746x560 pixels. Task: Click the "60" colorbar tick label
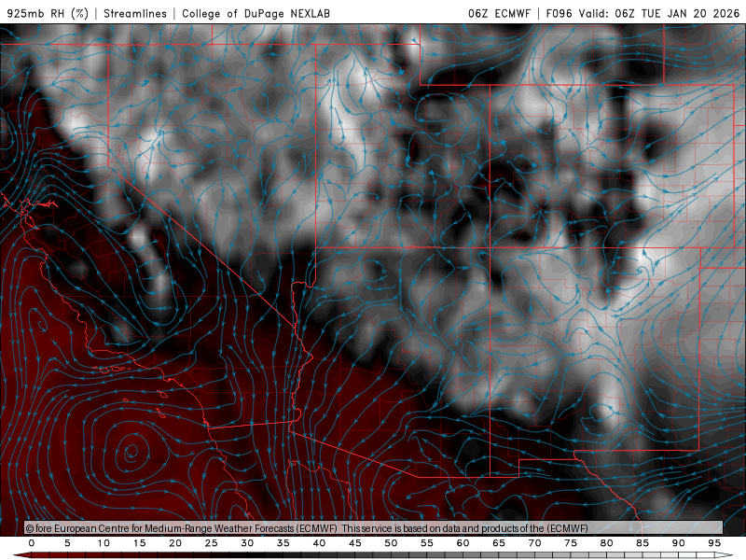pos(463,543)
